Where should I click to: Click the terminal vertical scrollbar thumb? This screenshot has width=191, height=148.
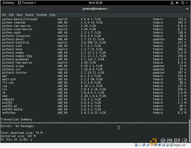pos(189,131)
